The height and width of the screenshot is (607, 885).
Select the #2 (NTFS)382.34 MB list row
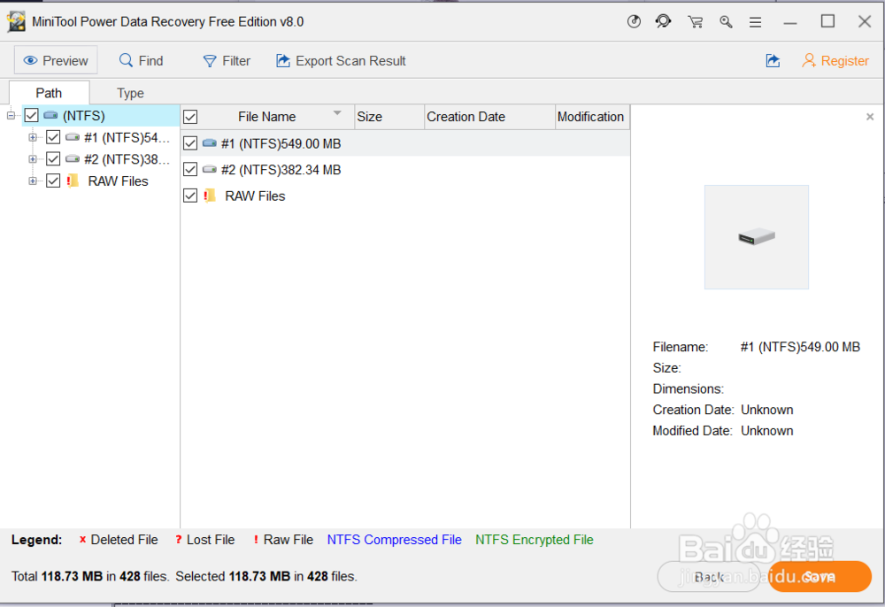point(405,169)
